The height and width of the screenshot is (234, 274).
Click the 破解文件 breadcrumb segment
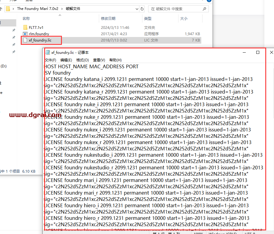coord(73,9)
